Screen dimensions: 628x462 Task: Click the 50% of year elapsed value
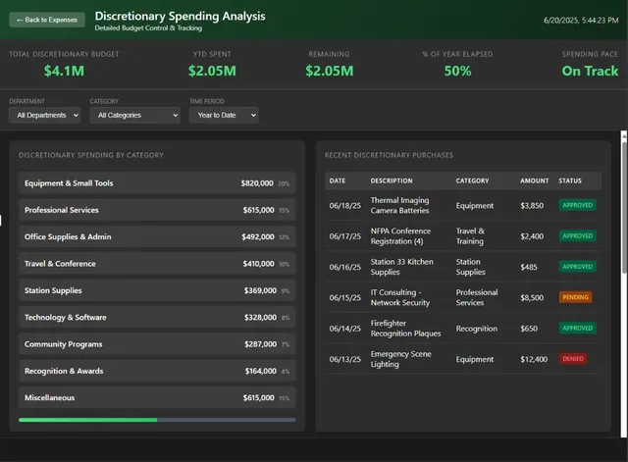coord(457,72)
